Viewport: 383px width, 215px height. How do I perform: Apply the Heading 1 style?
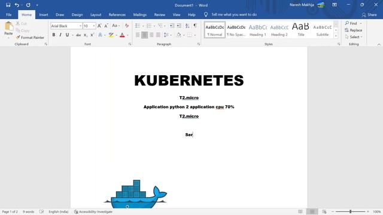point(258,30)
